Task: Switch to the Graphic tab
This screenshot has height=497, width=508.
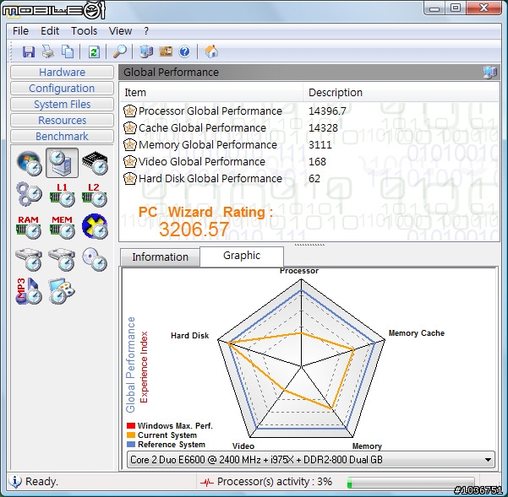Action: point(242,256)
